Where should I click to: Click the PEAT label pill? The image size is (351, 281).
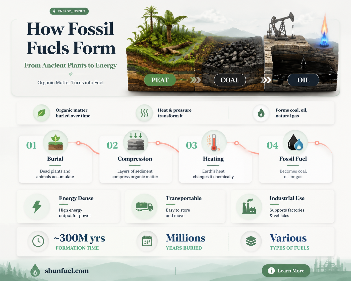(160, 80)
